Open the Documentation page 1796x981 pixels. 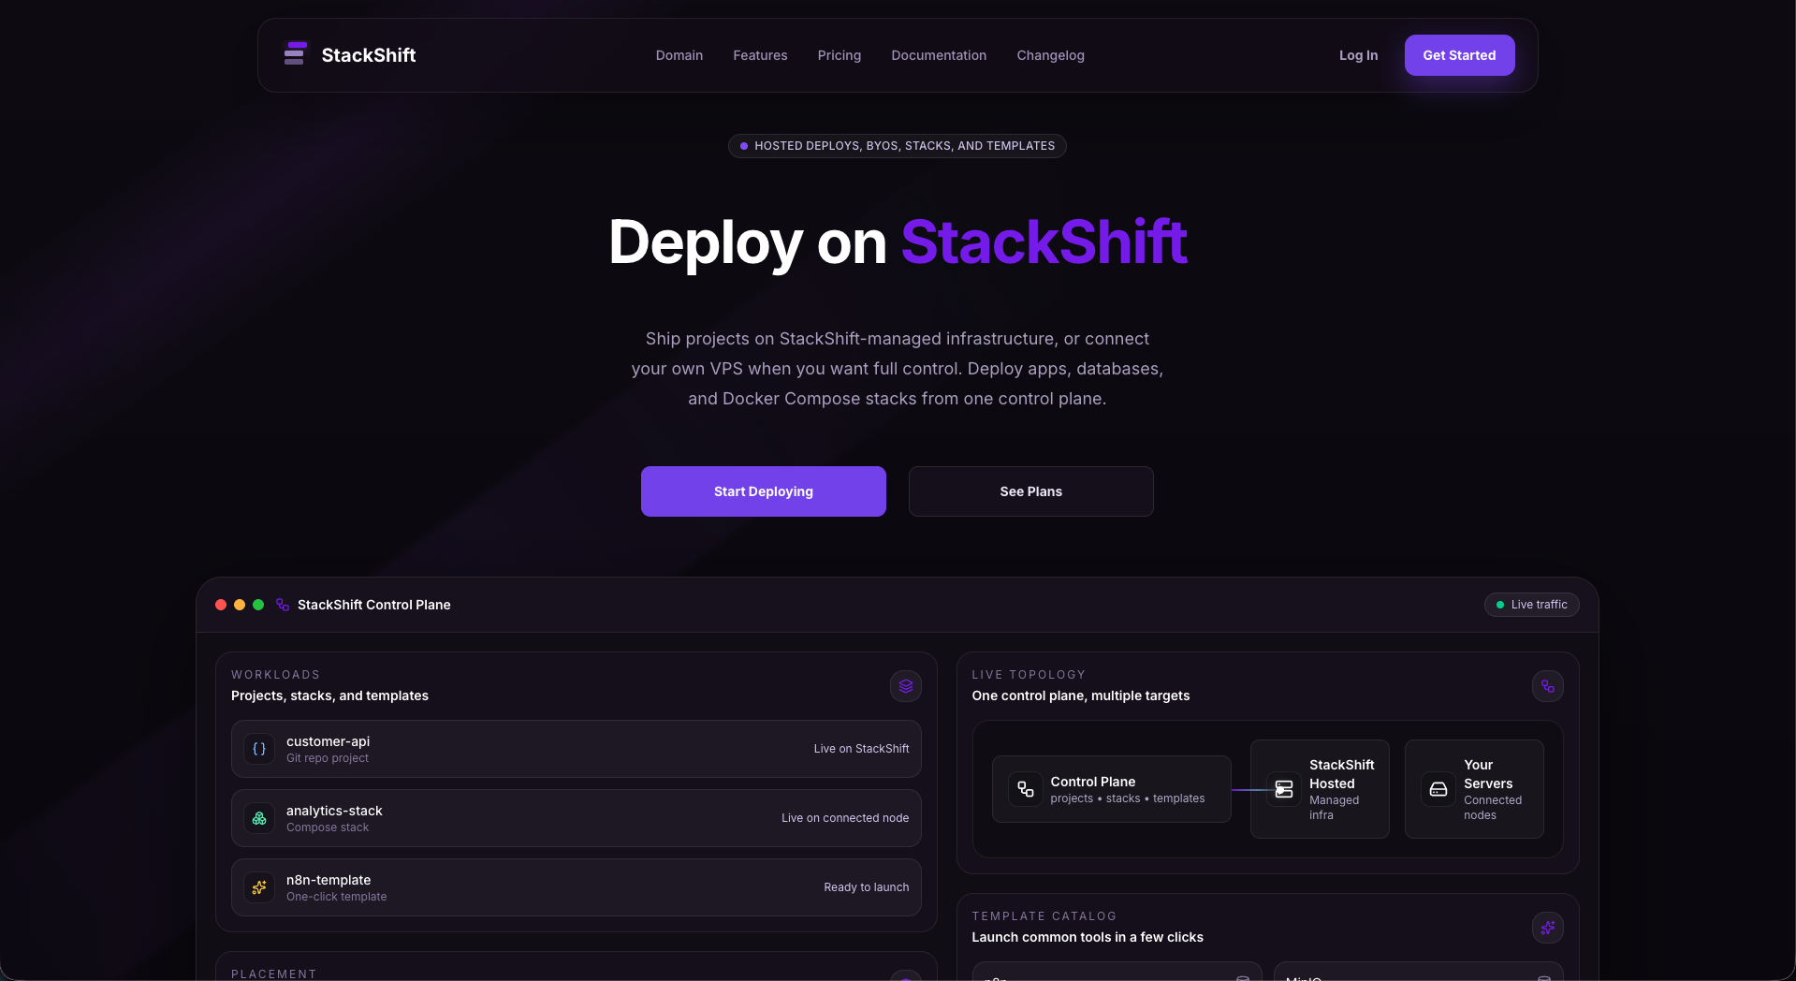[x=939, y=55]
